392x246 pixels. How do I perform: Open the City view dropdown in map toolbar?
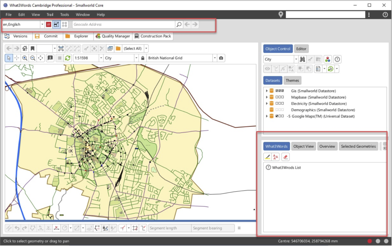coord(136,58)
